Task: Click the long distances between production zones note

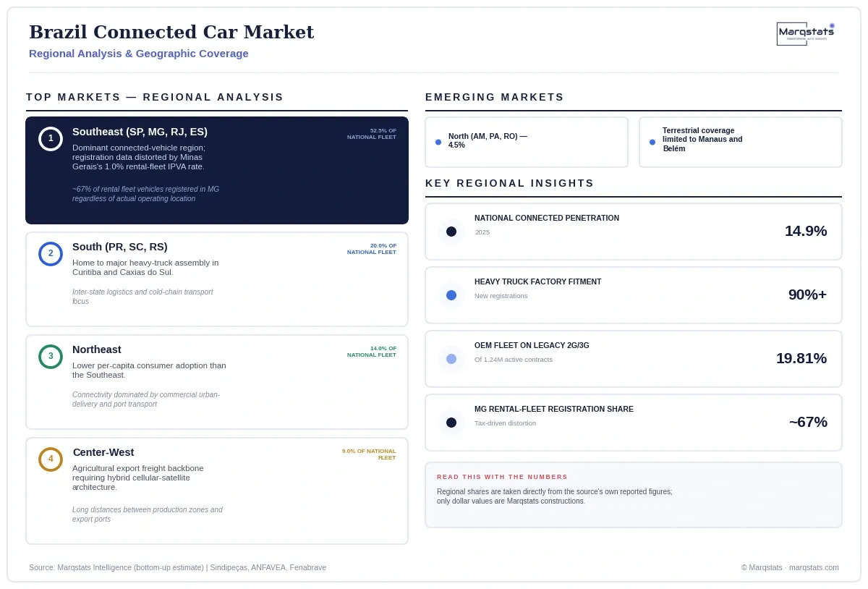Action: (148, 514)
